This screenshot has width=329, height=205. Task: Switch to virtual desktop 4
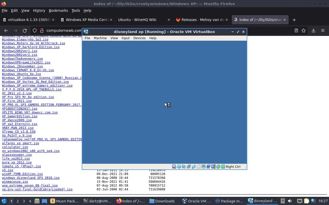pos(30,201)
